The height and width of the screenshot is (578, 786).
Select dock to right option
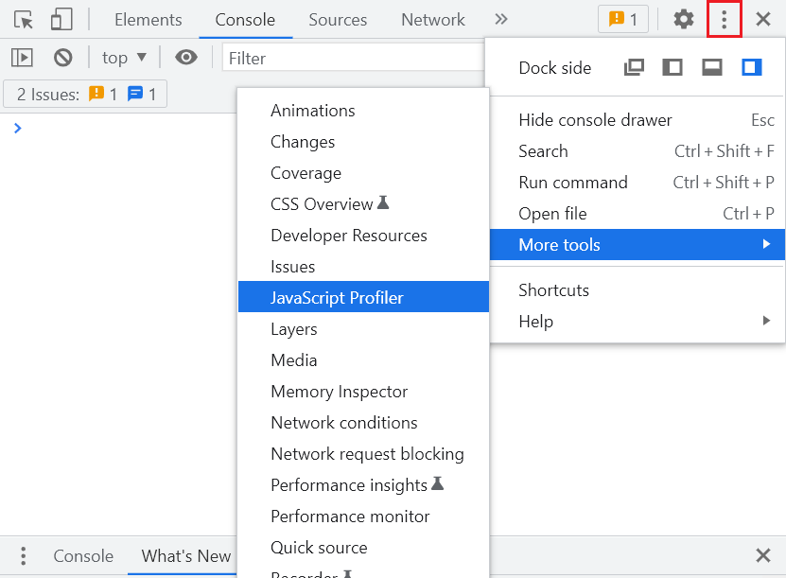click(752, 67)
